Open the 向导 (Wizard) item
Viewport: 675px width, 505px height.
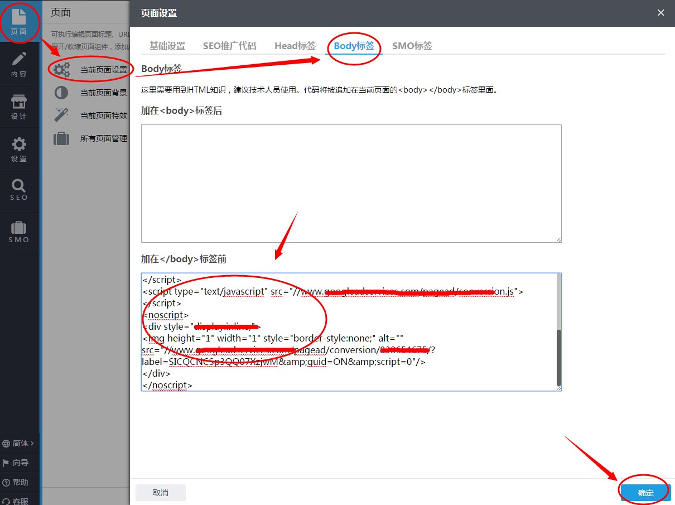click(18, 463)
